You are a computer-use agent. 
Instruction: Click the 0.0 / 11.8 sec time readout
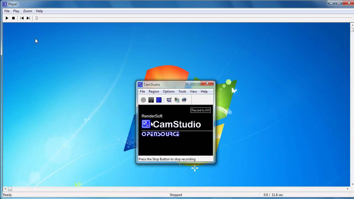coord(274,195)
